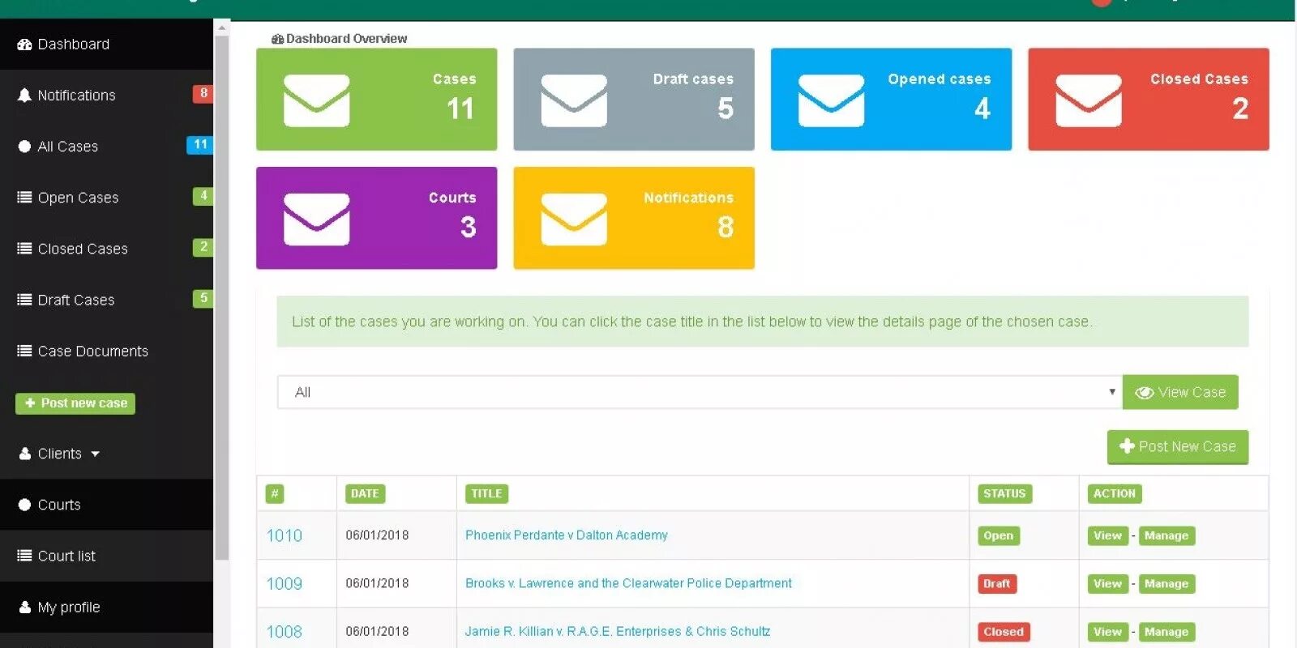Open Jamie R. Killian v. R.A.G.E. Enterprises case
Screen dimensions: 1297x648
pos(618,632)
